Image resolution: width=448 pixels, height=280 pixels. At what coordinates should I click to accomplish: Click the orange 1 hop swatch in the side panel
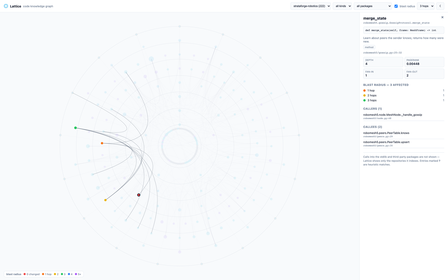click(x=364, y=91)
